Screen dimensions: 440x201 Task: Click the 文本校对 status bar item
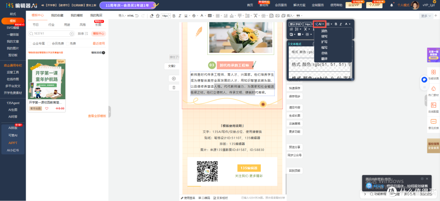(220, 198)
